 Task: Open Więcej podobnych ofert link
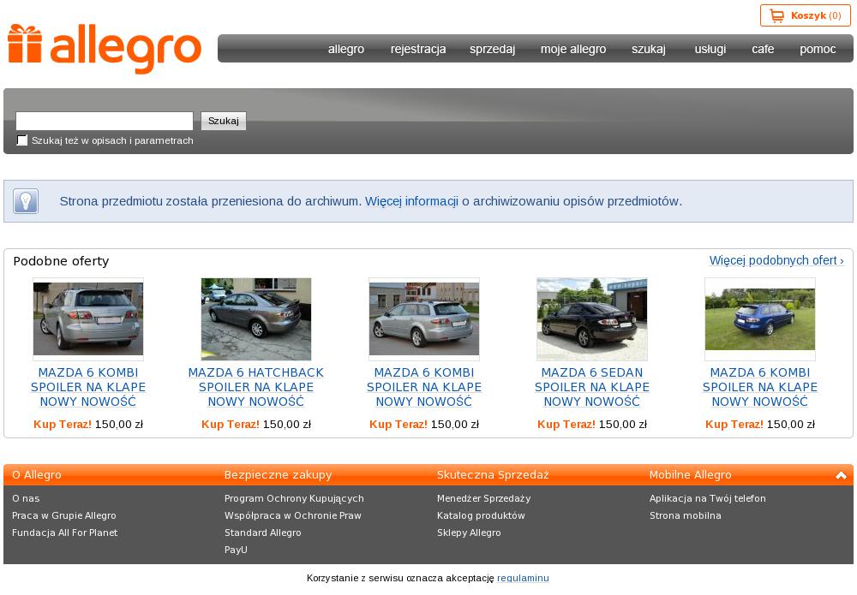776,260
